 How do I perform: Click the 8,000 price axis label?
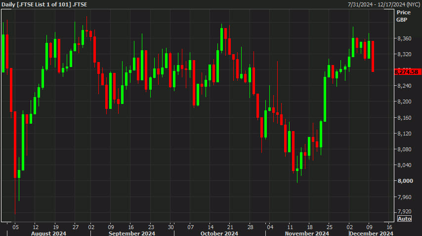coord(404,181)
